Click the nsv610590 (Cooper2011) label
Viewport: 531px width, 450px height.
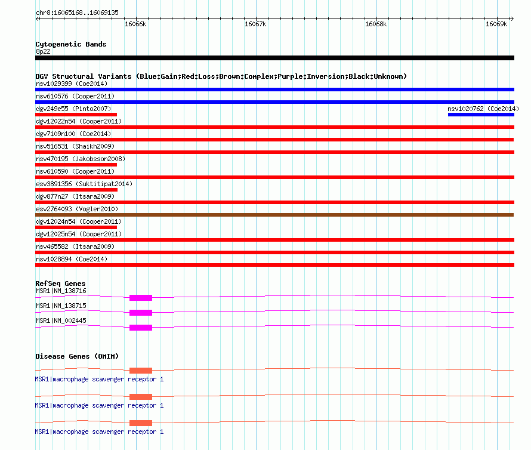pos(75,171)
